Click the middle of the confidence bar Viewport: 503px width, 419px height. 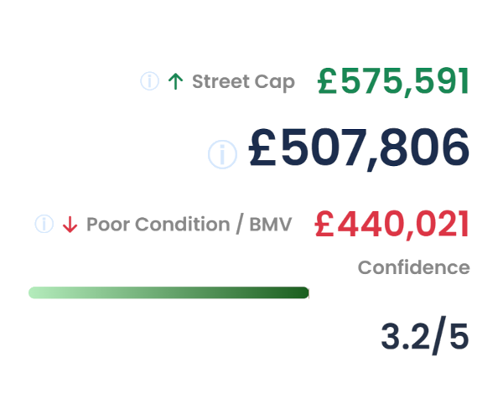click(x=169, y=292)
